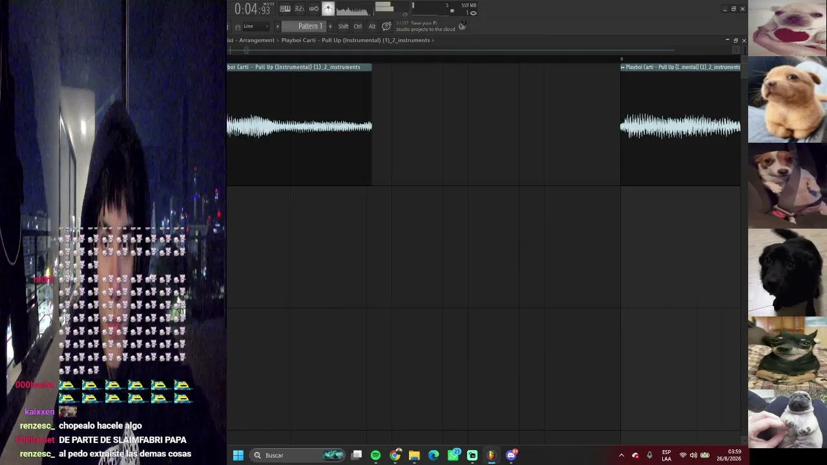827x465 pixels.
Task: Open Google Chrome from the taskbar
Action: coord(395,455)
